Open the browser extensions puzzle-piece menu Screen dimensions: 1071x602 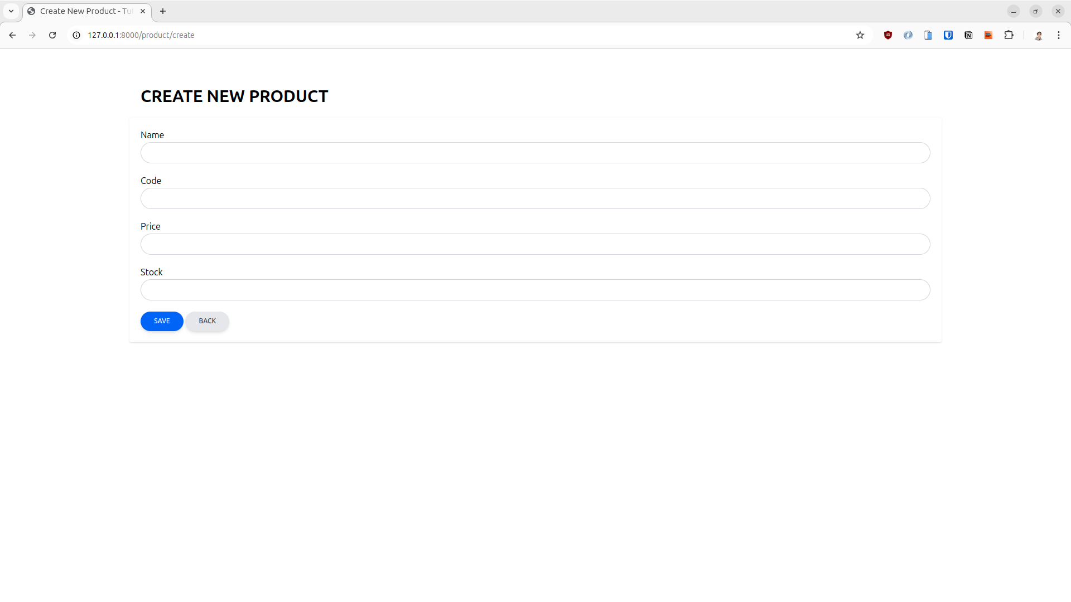1009,35
